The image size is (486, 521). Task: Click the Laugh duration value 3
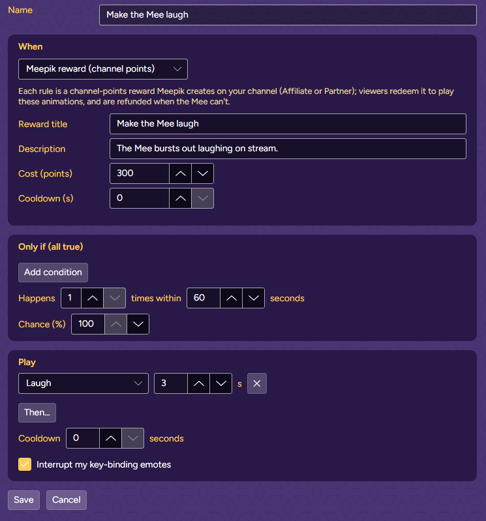[171, 383]
